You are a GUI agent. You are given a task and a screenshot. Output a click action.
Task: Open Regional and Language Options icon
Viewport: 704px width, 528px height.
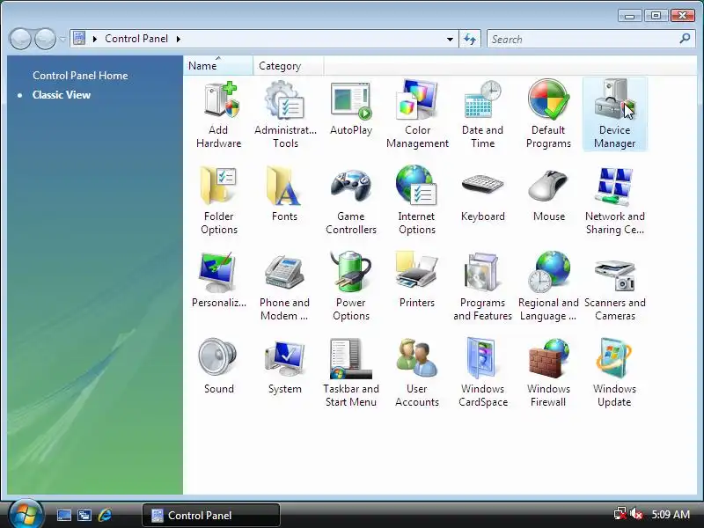pos(548,287)
